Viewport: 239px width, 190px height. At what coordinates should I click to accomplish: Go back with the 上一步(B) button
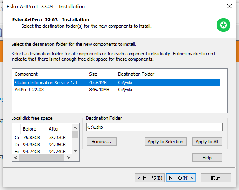click(150, 178)
